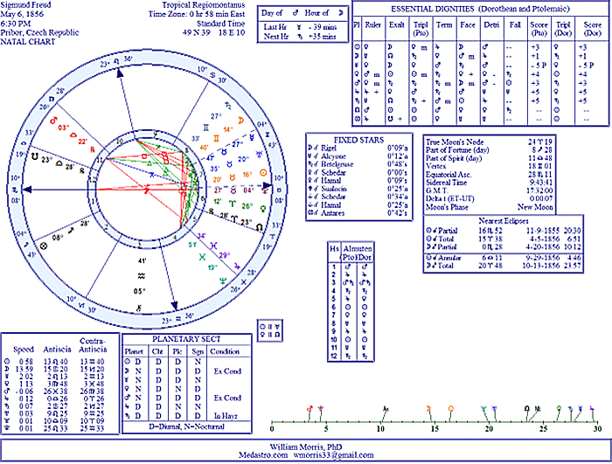Click the wmorris33@gmail.com email address
612x464 pixels.
333,455
